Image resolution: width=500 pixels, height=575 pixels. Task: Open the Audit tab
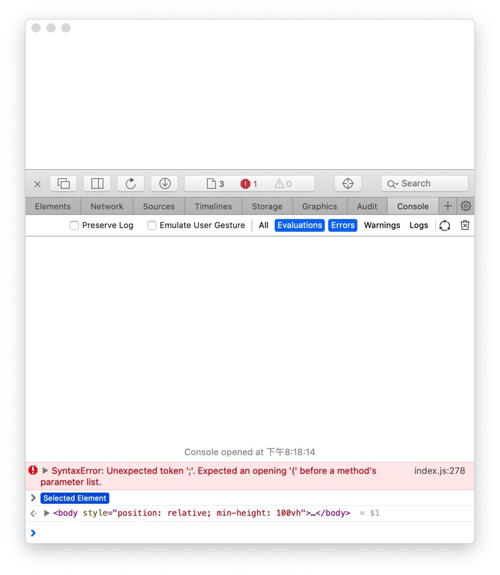coord(367,206)
